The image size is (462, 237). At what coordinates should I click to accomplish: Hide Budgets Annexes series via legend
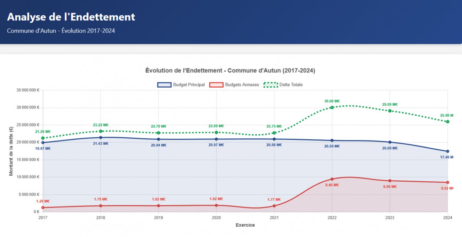(242, 85)
